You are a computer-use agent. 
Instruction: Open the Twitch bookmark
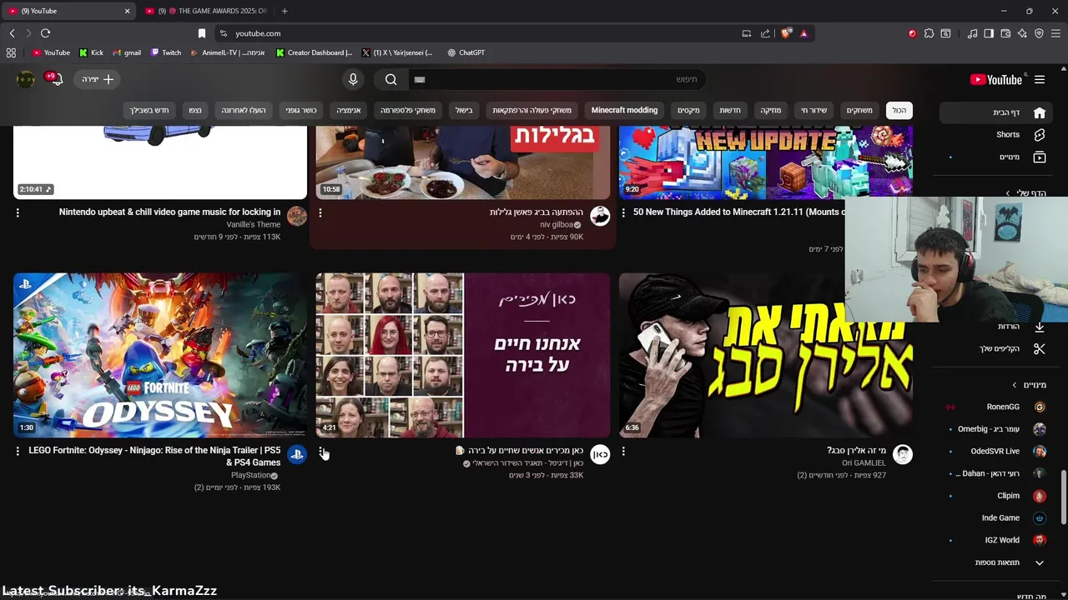[166, 52]
